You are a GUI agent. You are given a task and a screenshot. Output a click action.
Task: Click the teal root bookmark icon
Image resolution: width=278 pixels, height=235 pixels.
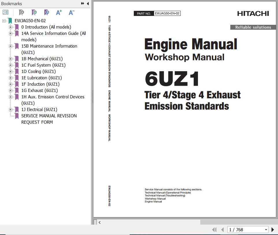pyautogui.click(x=10, y=21)
